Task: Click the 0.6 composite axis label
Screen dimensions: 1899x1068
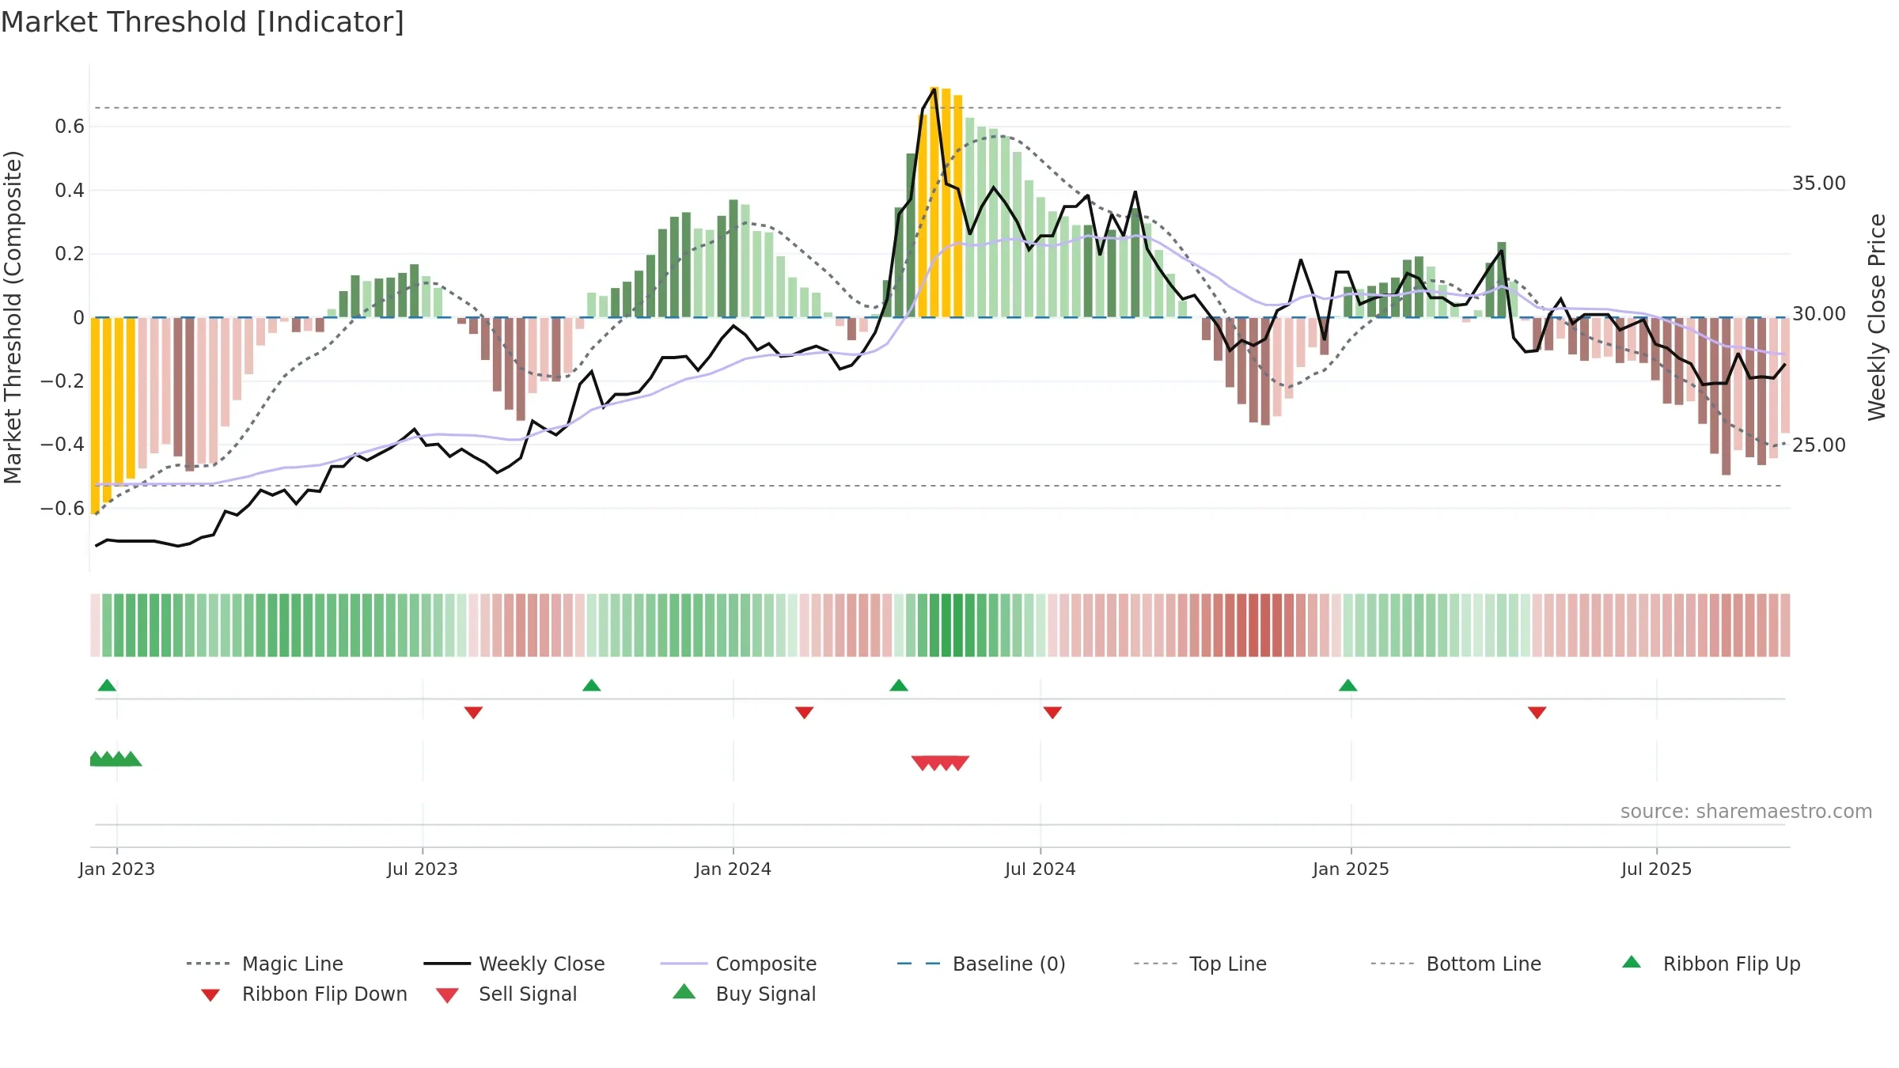Action: 70,127
